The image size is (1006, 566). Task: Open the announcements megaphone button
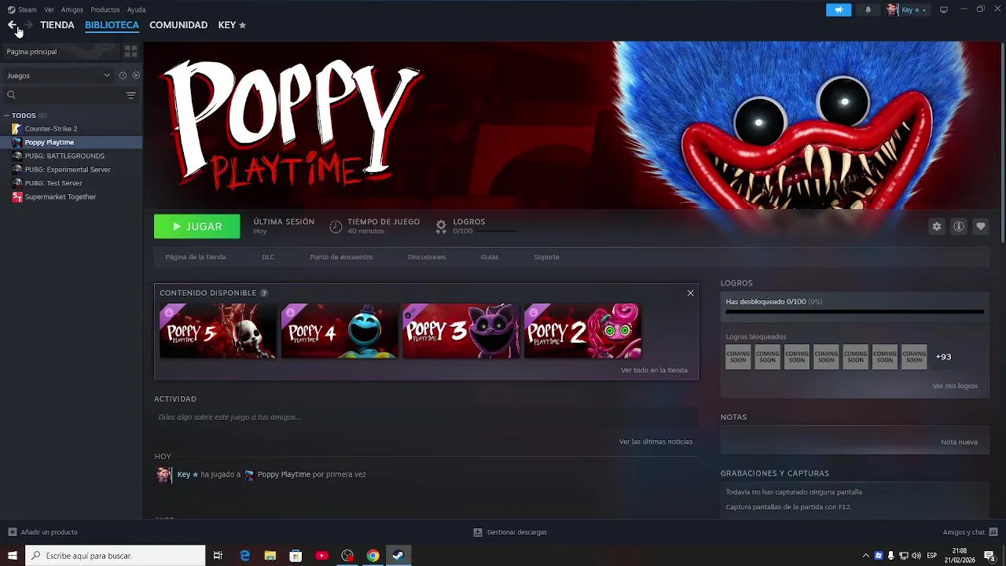pos(839,9)
